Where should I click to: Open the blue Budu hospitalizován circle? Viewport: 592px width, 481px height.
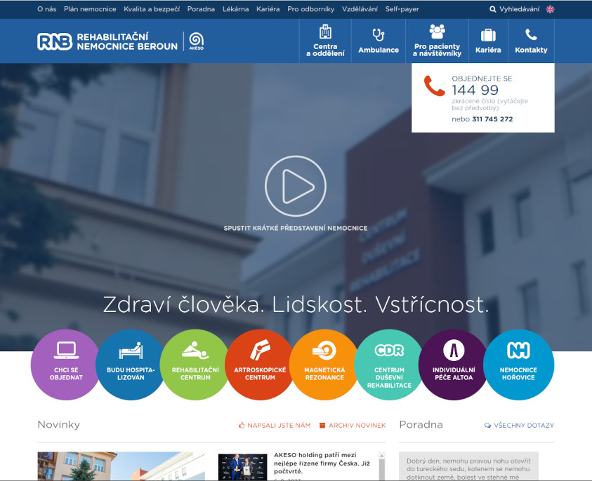131,365
